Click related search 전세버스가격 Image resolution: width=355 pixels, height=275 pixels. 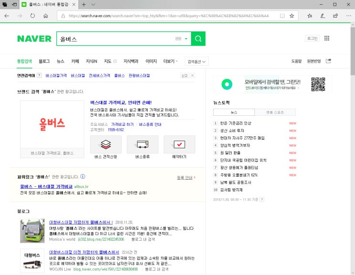click(x=99, y=76)
